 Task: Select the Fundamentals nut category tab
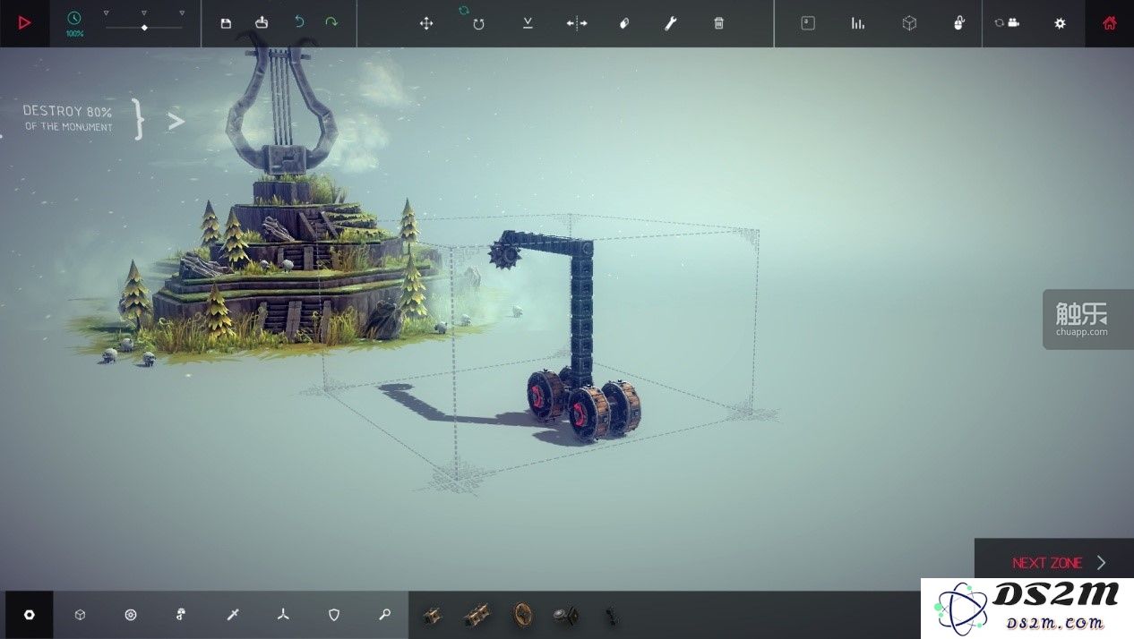coord(29,615)
